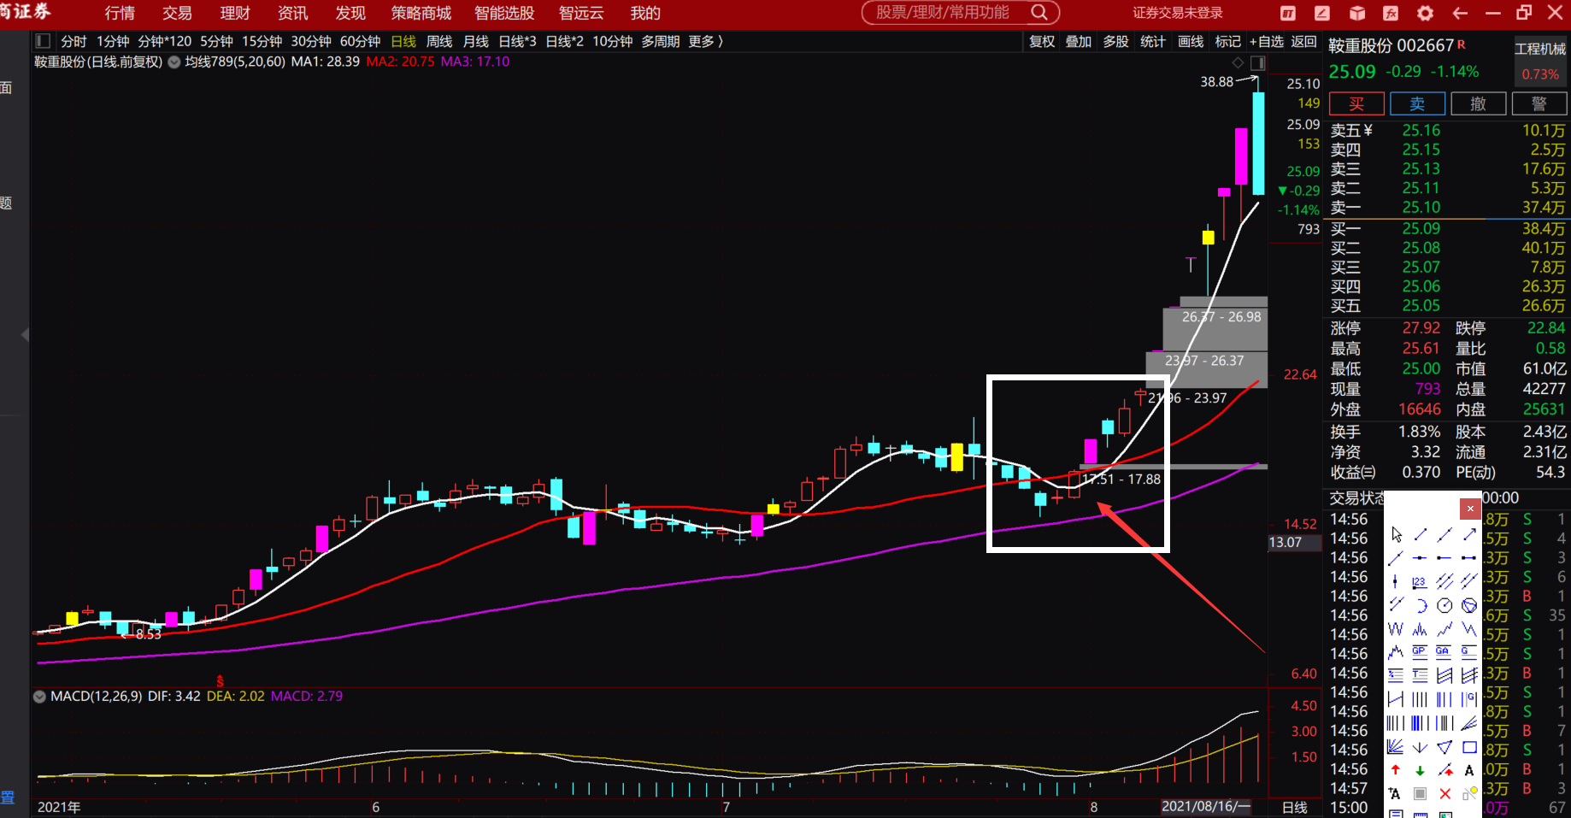Switch to the 月线 monthly period
The image size is (1571, 818).
point(476,41)
